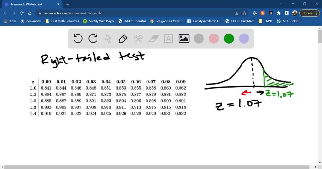Click table value 0.900

(166, 101)
